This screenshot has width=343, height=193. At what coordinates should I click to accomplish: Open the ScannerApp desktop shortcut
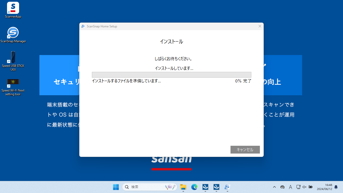pos(13,10)
